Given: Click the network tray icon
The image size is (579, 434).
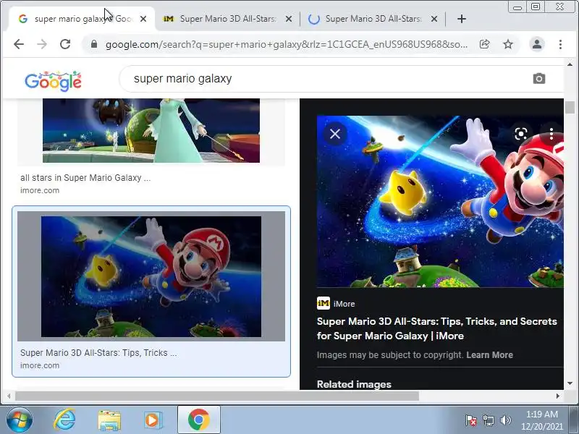Looking at the screenshot, I should tap(489, 420).
